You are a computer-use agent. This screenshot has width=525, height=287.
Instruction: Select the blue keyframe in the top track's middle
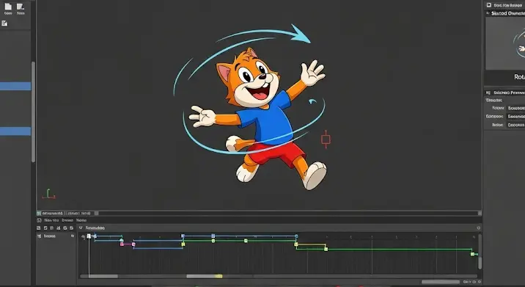213,236
